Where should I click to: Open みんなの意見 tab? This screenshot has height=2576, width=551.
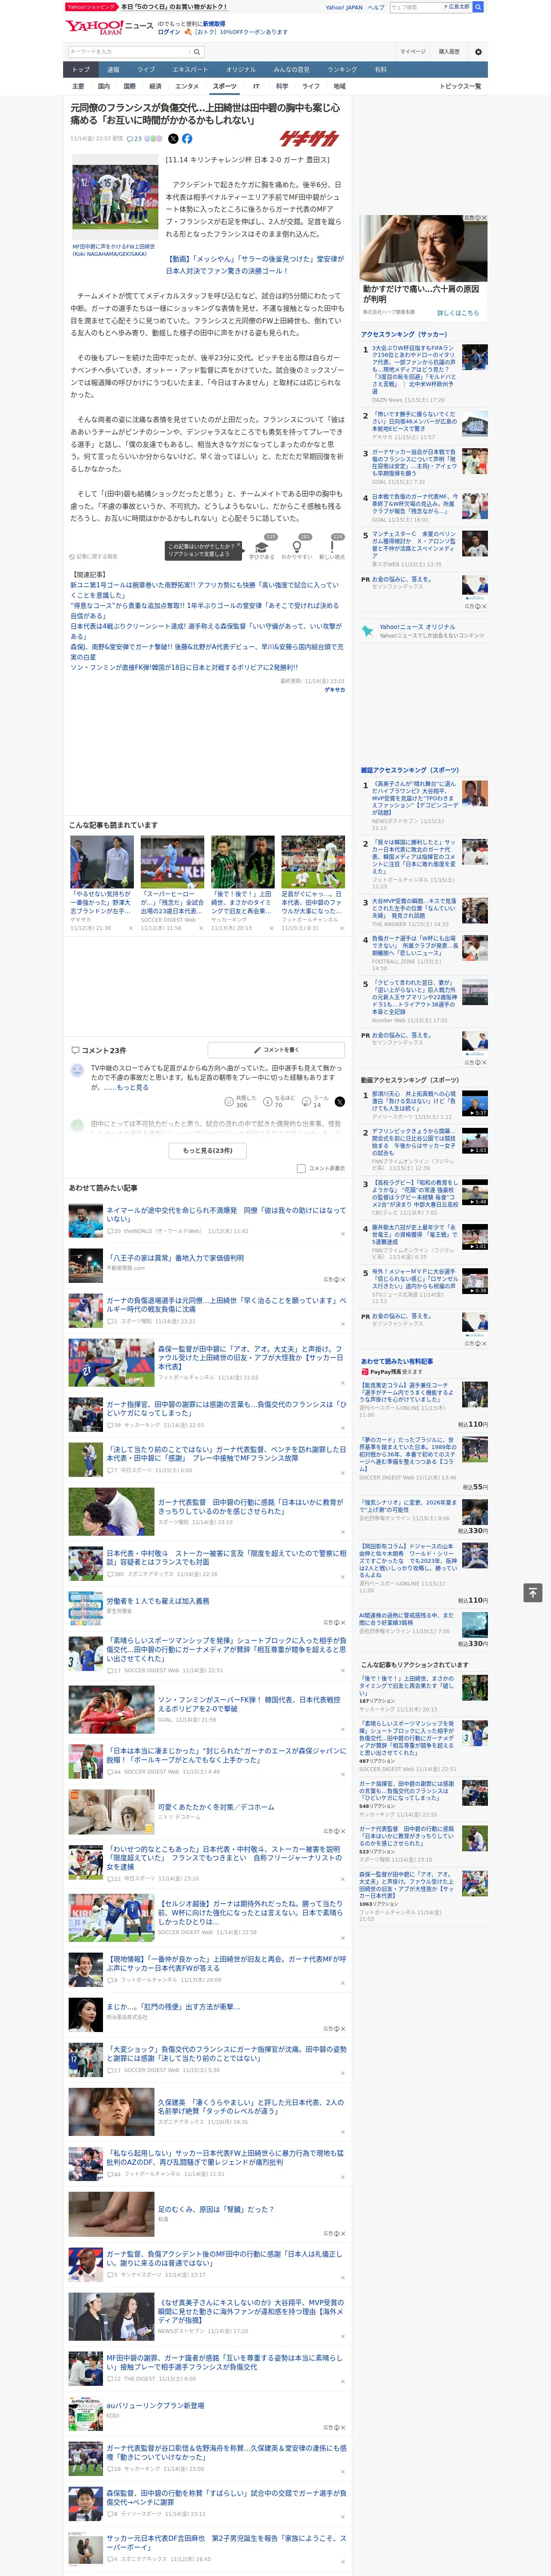point(291,70)
